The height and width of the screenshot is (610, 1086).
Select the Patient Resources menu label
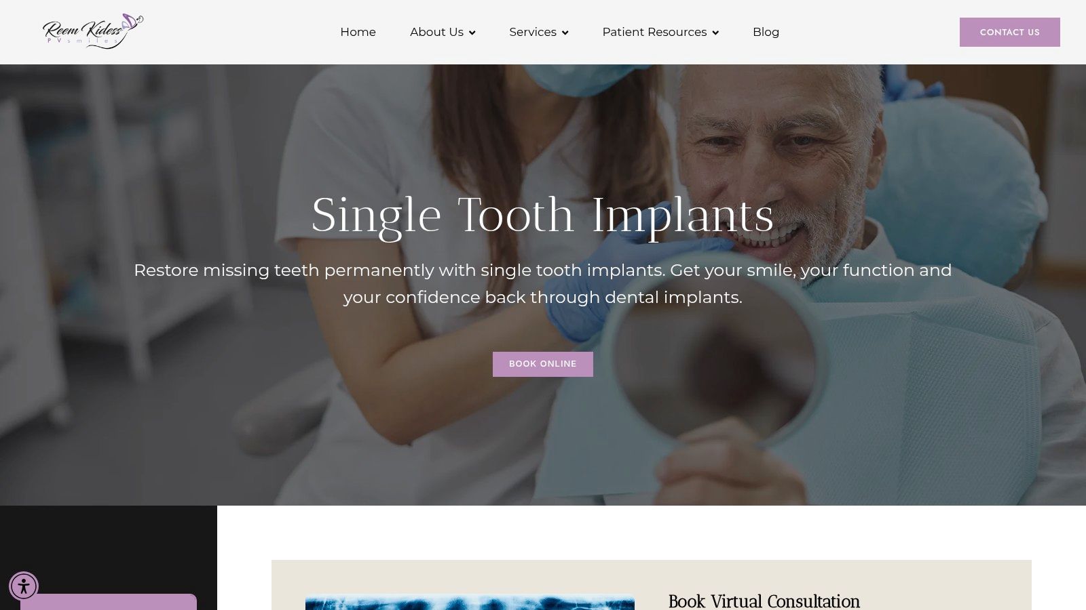tap(654, 32)
